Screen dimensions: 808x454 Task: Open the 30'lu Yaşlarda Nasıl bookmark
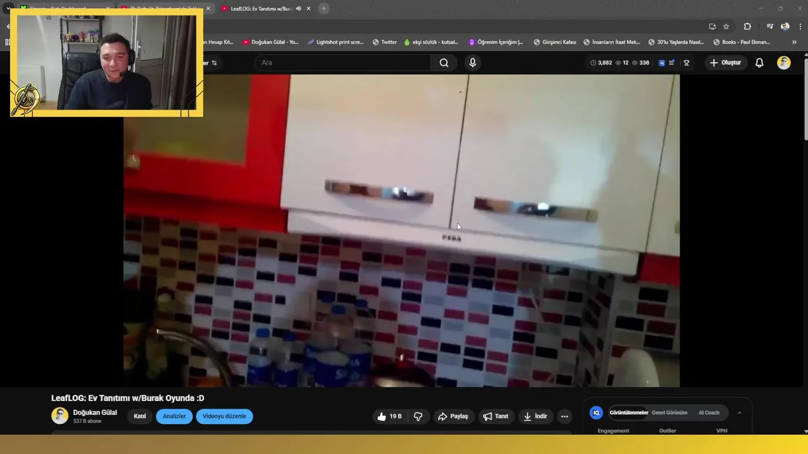[x=675, y=42]
